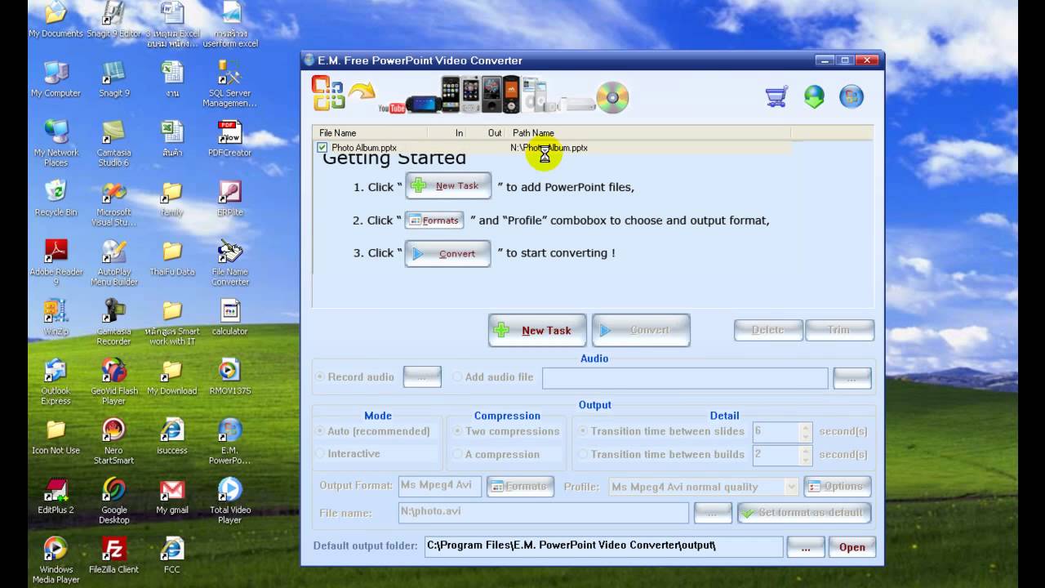This screenshot has width=1045, height=588.
Task: Open profile Options button
Action: click(837, 486)
